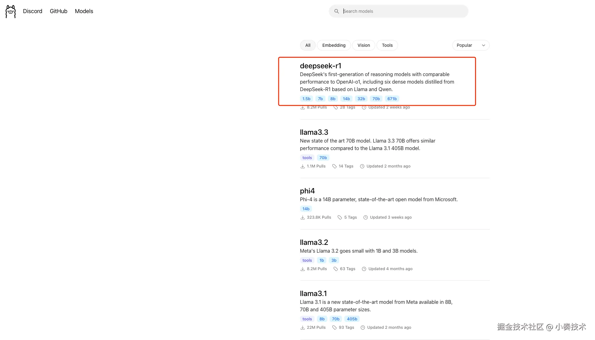
Task: Click the tag icon beside 93 Tags
Action: coord(334,328)
